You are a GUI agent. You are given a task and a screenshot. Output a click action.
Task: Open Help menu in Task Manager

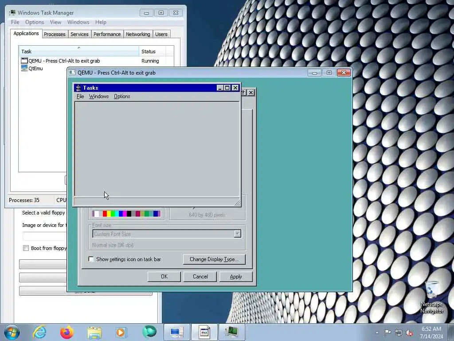[x=101, y=22]
